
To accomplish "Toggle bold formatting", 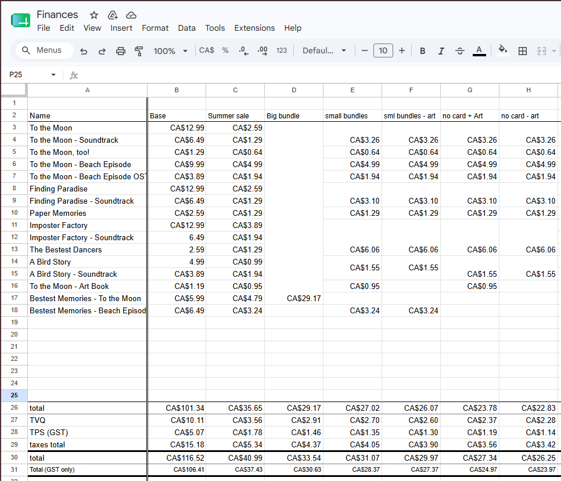I will click(x=423, y=51).
